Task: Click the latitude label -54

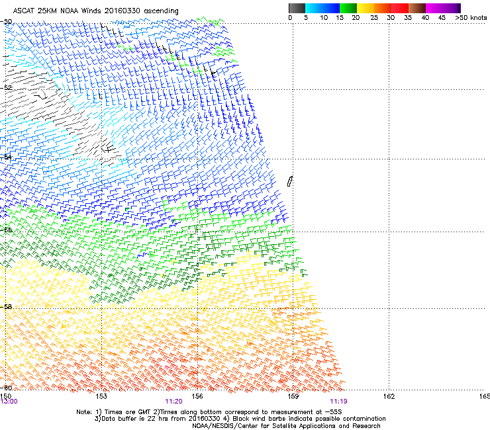Action: click(x=6, y=157)
